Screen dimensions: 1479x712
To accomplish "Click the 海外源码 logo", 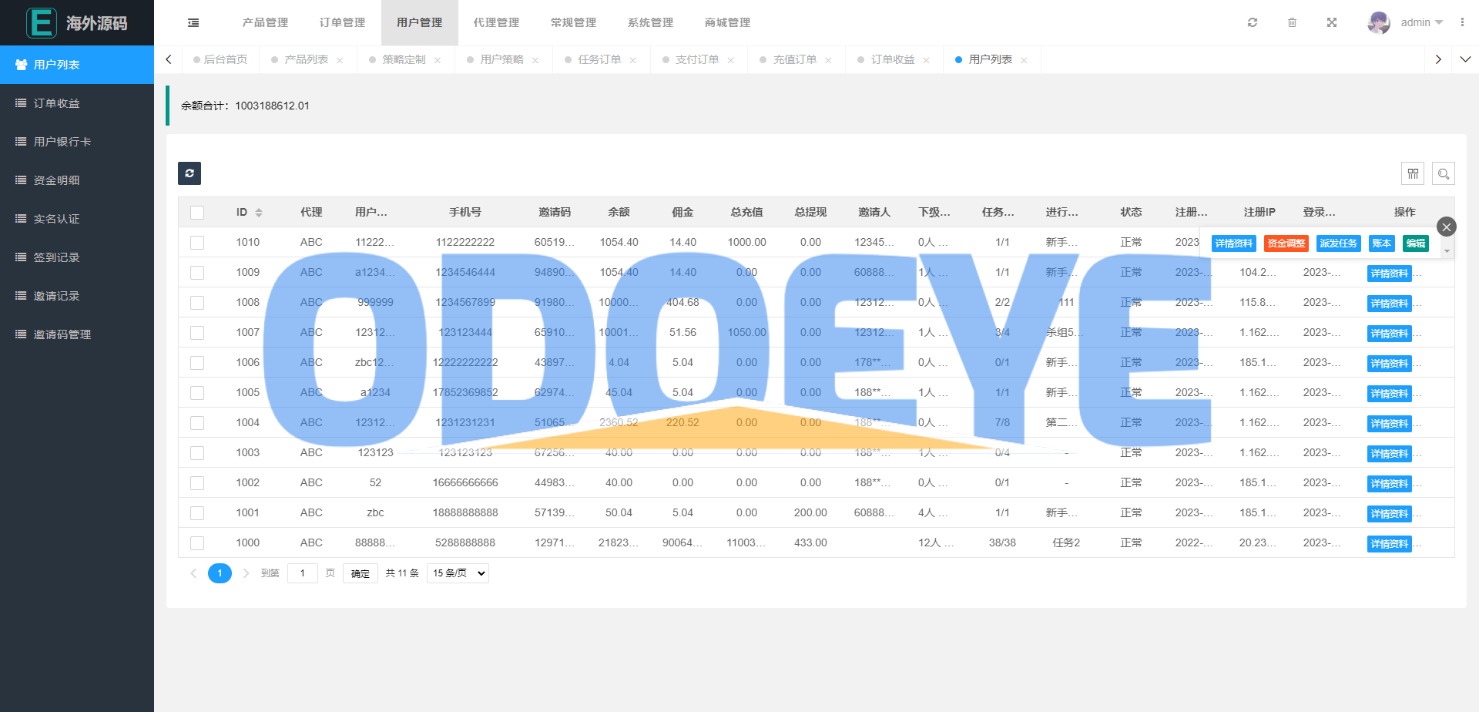I will (x=77, y=22).
